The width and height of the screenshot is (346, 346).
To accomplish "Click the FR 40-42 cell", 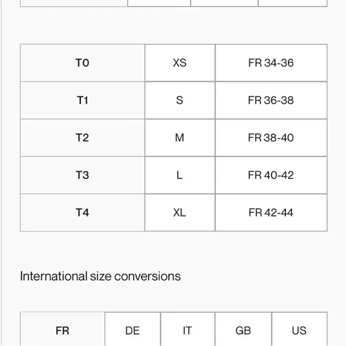I will 271,175.
